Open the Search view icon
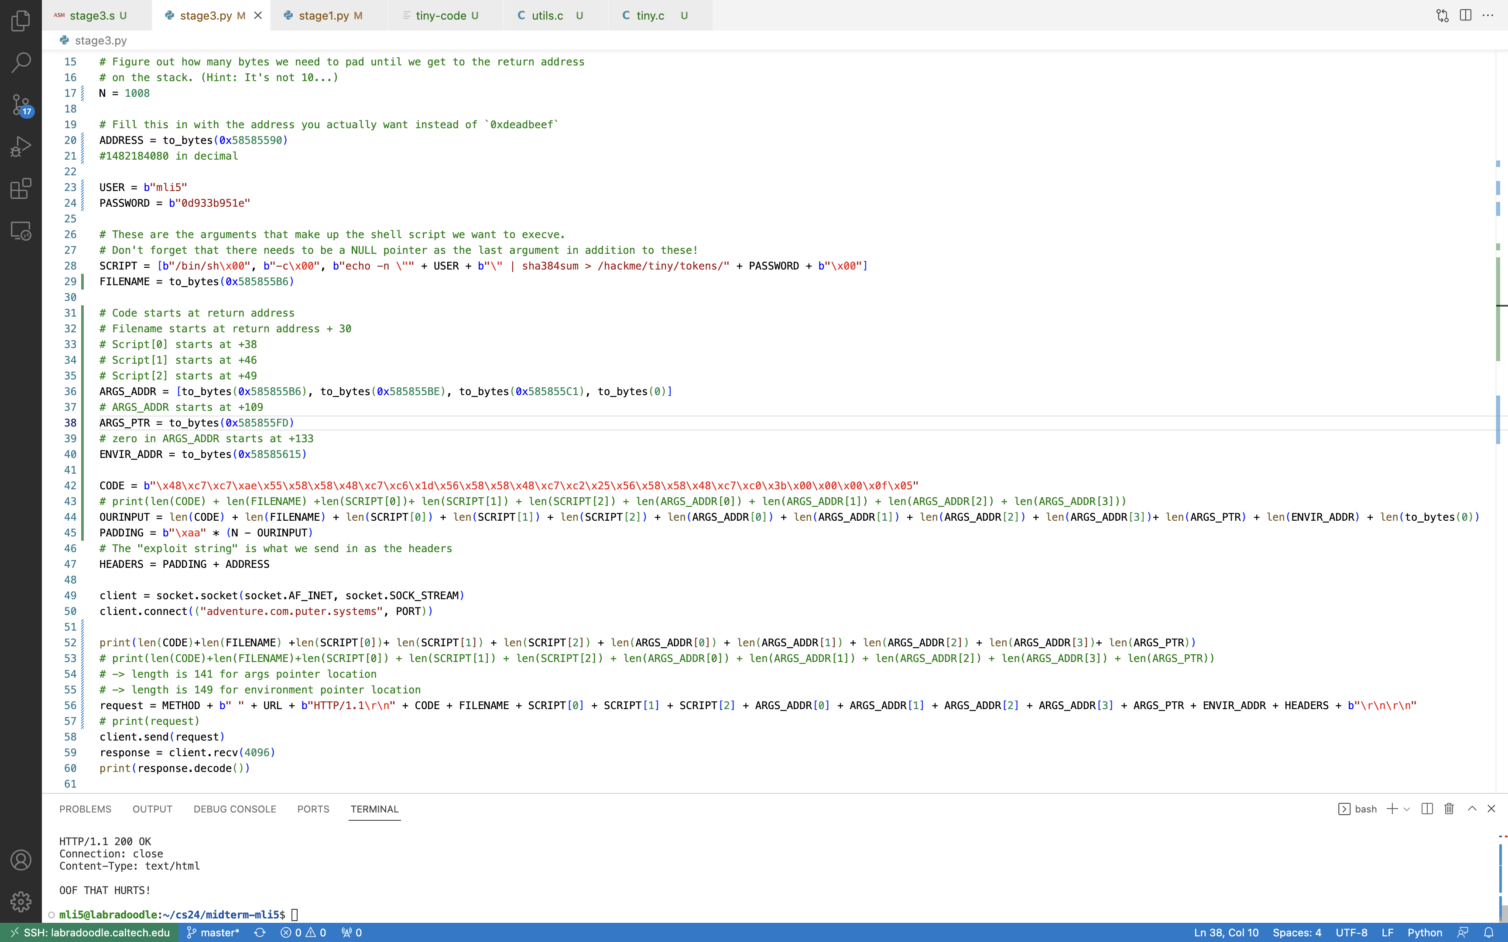This screenshot has width=1508, height=942. [x=21, y=62]
